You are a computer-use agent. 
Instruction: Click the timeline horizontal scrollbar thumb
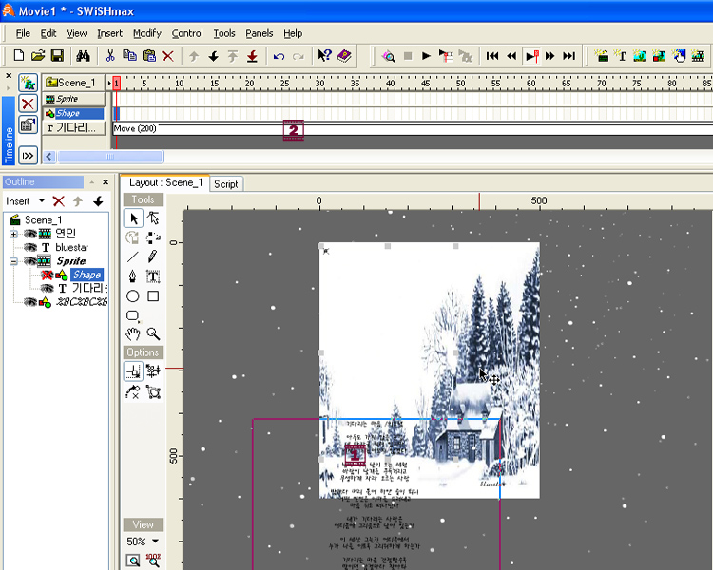tap(109, 157)
